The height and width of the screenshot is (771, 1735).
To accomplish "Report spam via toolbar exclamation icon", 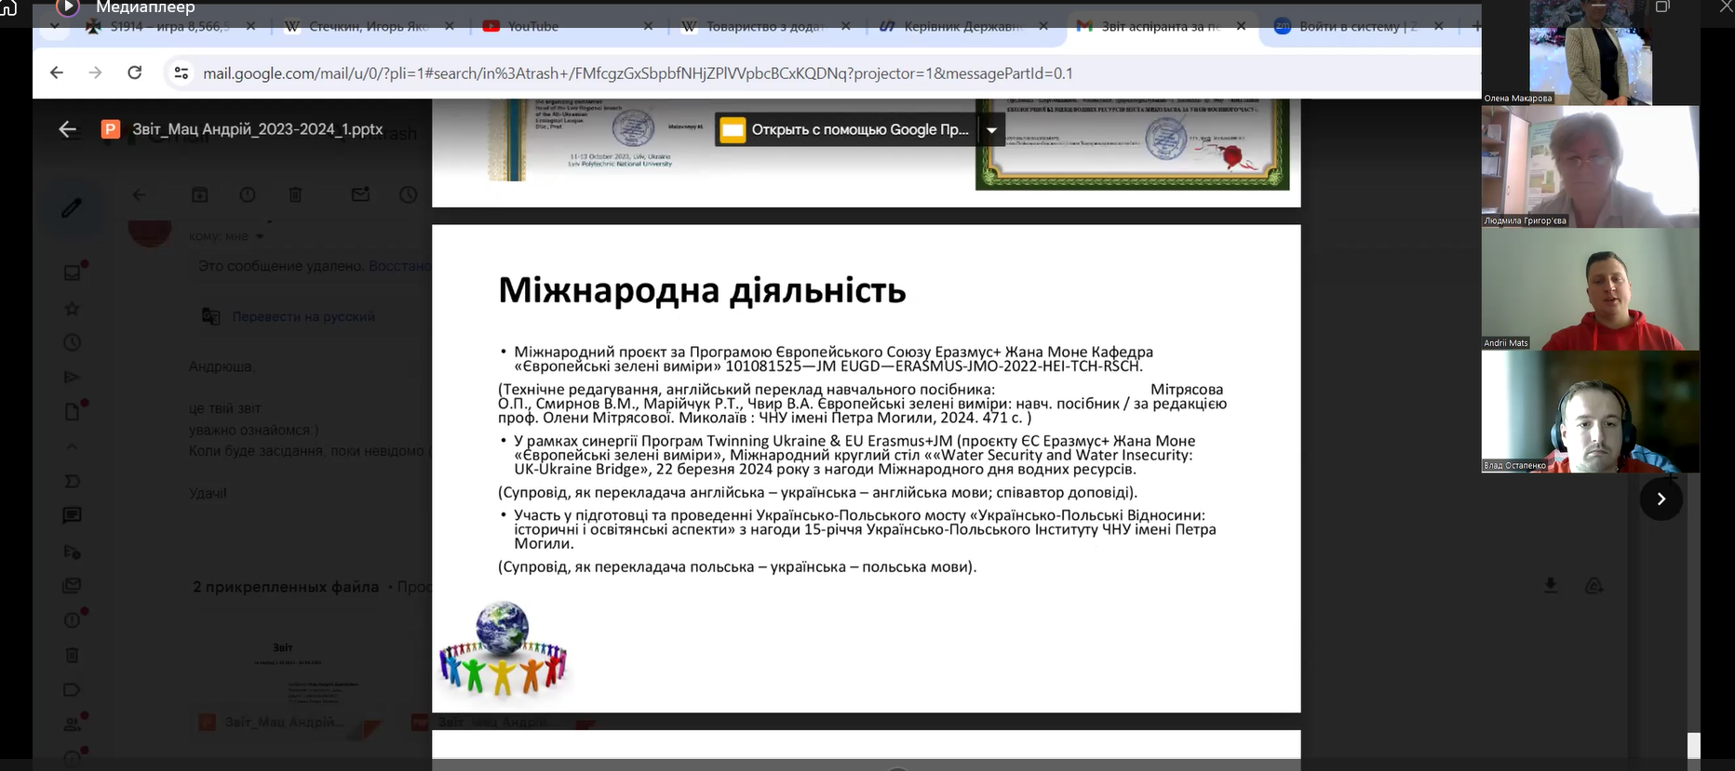I will pyautogui.click(x=247, y=194).
